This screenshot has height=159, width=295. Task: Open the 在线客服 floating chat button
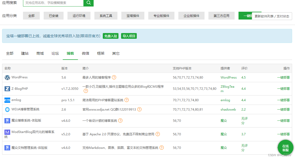tap(285, 148)
